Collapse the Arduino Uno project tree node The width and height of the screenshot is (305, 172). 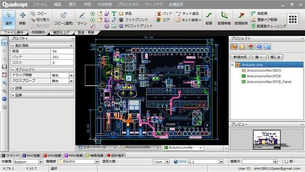[x=233, y=65]
